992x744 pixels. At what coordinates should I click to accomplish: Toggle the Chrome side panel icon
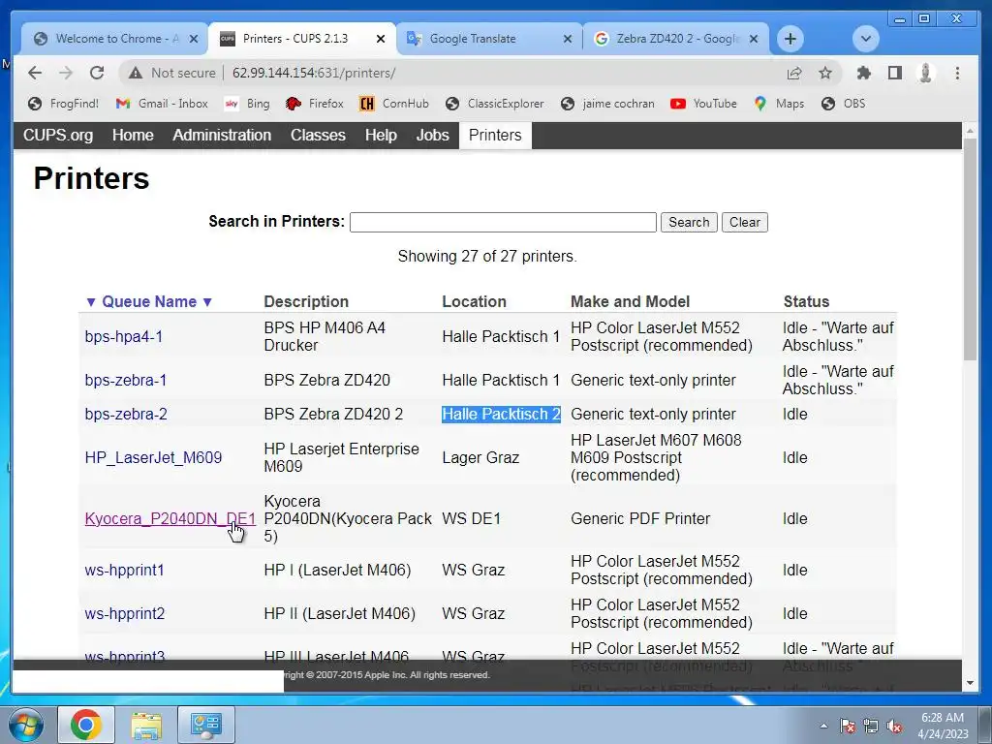(x=894, y=73)
